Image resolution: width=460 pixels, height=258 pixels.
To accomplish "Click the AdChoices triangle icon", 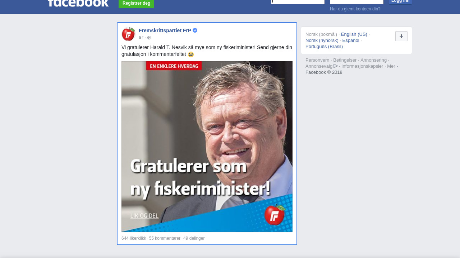I will click(336, 66).
